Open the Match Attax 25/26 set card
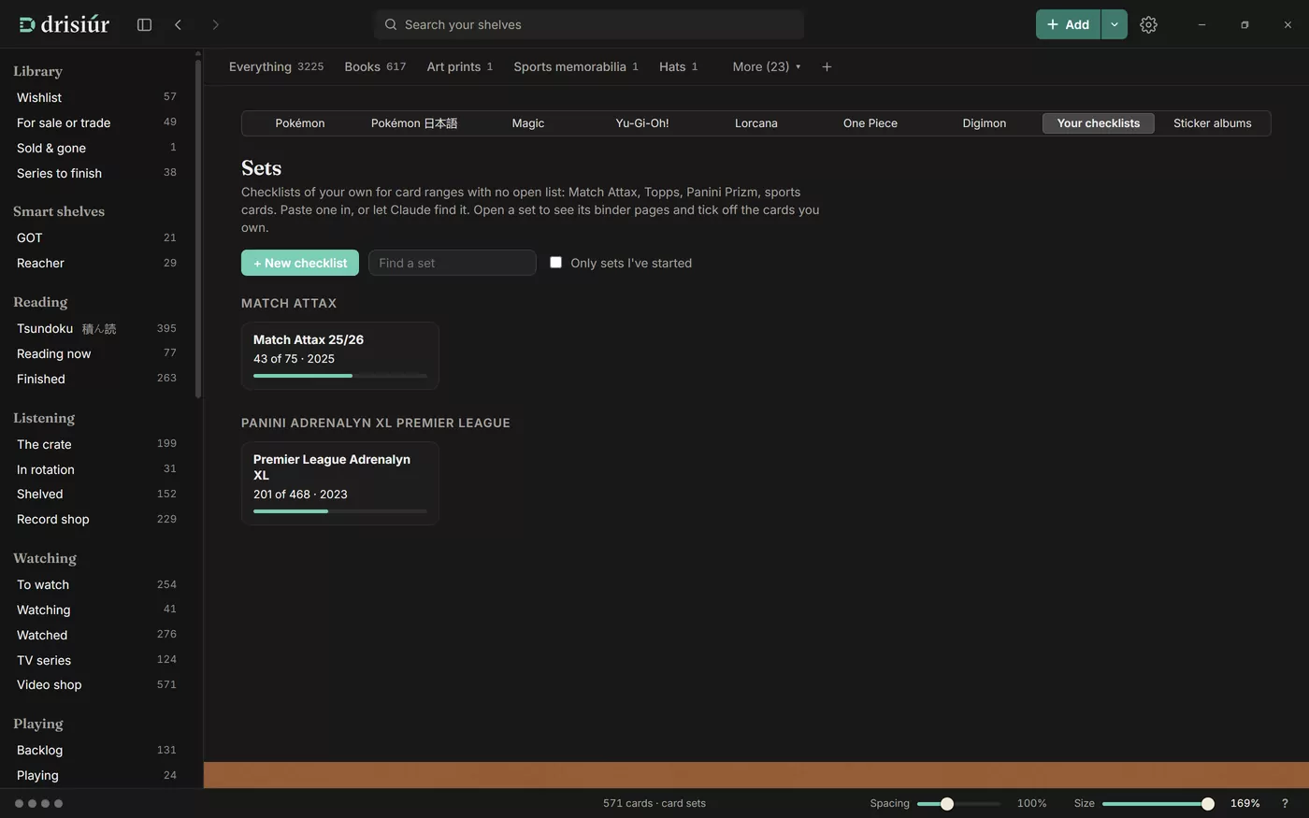Screen dimensions: 1309x818 pyautogui.click(x=340, y=356)
